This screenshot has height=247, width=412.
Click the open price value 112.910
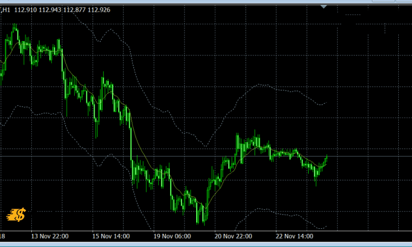25,10
